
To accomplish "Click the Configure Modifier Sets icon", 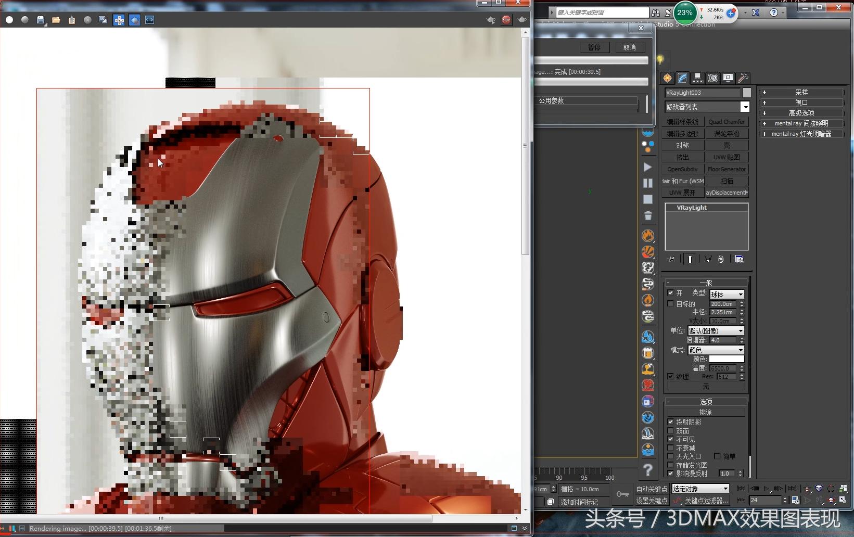I will pyautogui.click(x=739, y=259).
